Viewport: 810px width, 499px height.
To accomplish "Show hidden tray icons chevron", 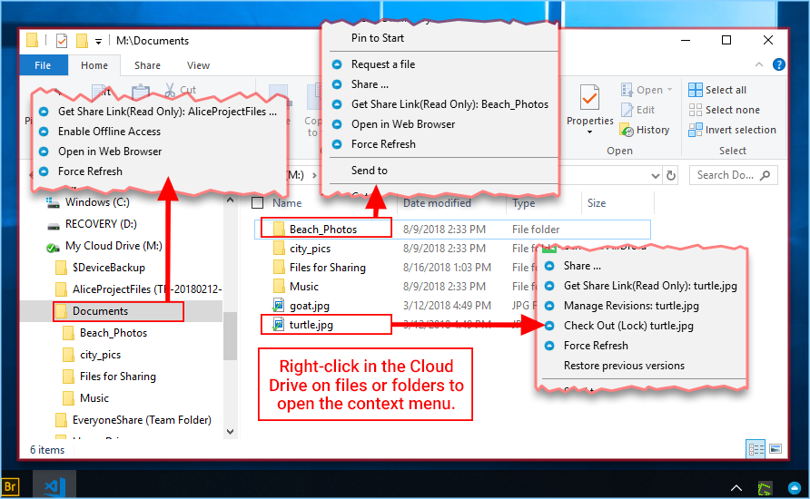I will (x=736, y=487).
